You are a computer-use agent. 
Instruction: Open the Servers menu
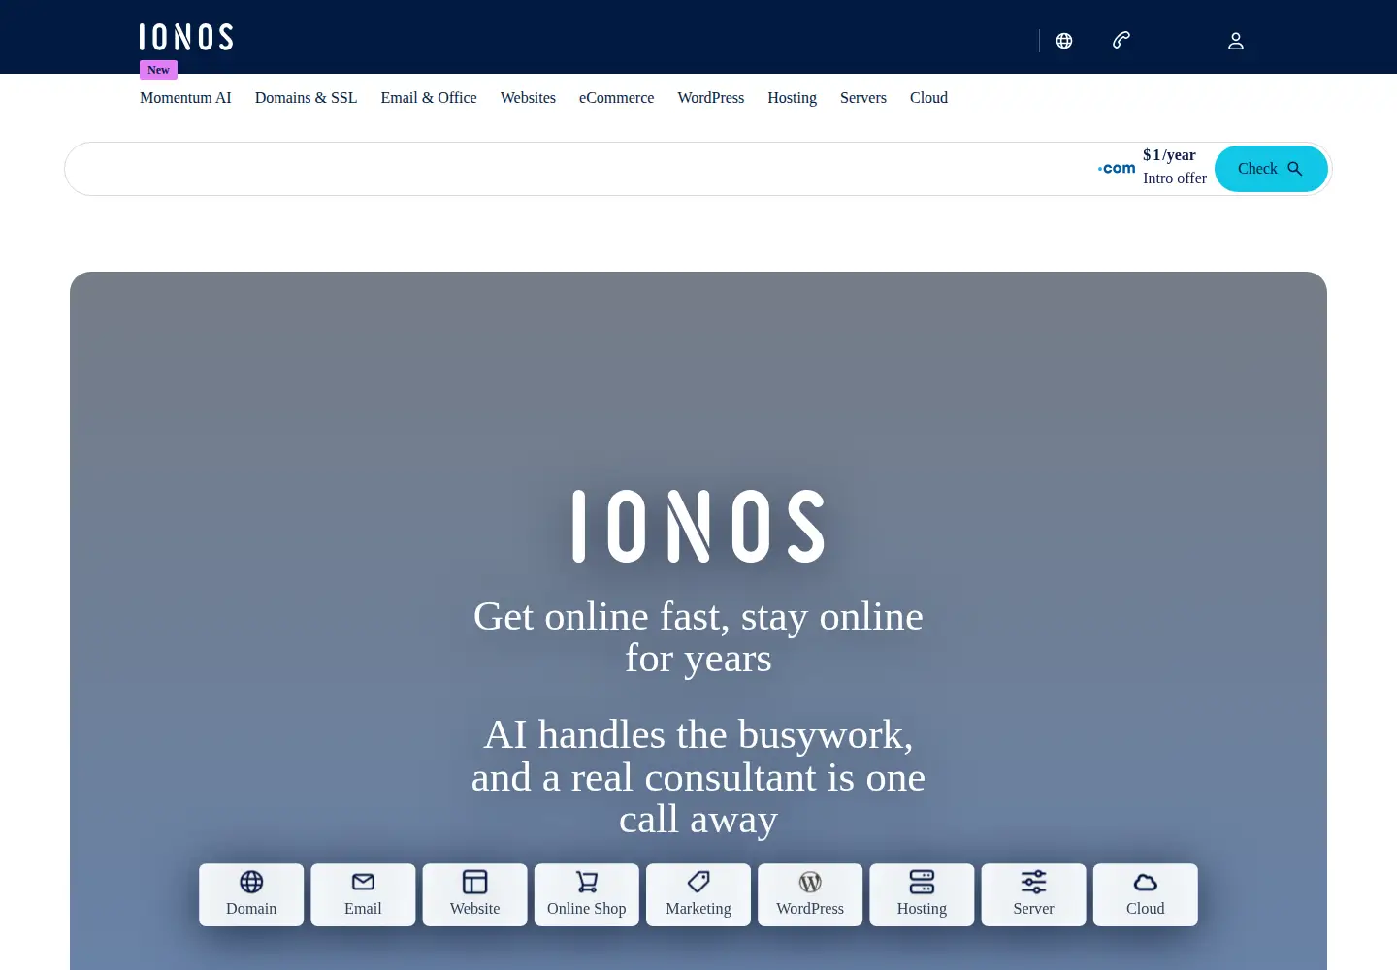coord(863,98)
